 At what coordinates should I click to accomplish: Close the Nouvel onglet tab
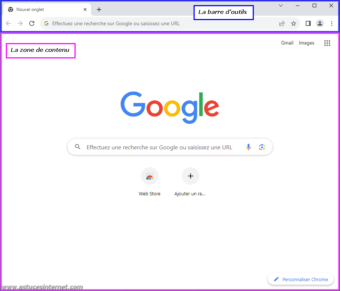point(85,9)
